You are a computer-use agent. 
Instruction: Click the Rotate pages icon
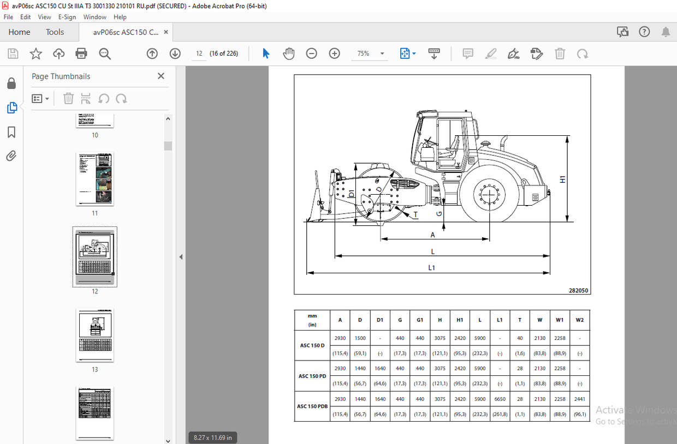tap(583, 53)
